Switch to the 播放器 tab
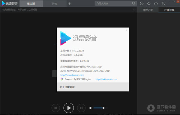The height and width of the screenshot is (115, 180). 31,4
